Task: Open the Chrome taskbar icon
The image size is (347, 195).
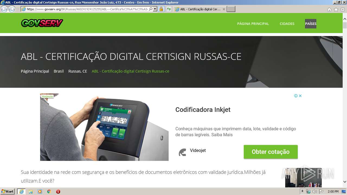Action: pyautogui.click(x=49, y=191)
